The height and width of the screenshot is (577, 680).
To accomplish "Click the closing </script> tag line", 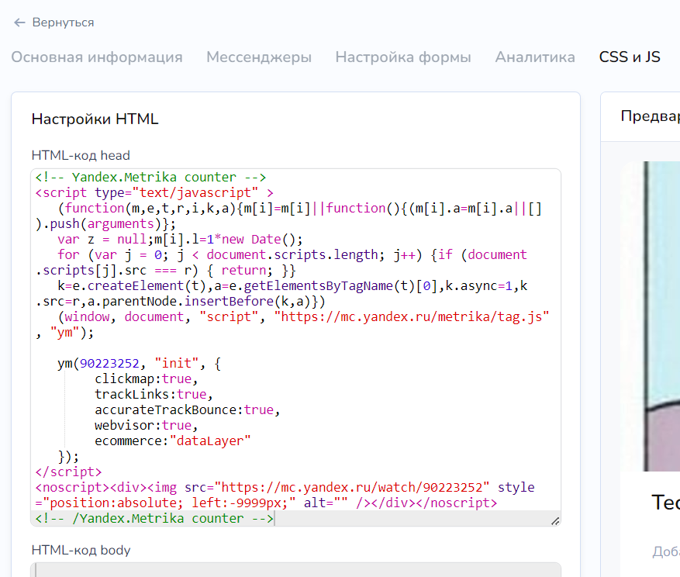I will 68,472.
